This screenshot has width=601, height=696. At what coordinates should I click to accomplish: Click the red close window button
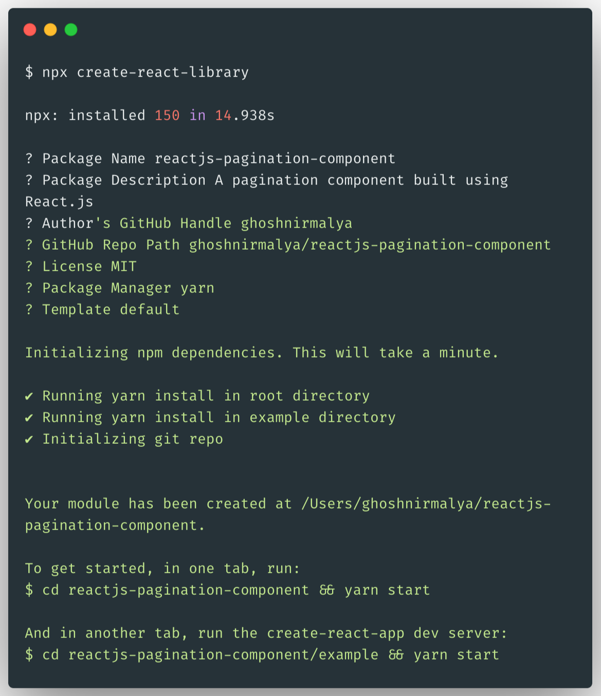(x=30, y=30)
